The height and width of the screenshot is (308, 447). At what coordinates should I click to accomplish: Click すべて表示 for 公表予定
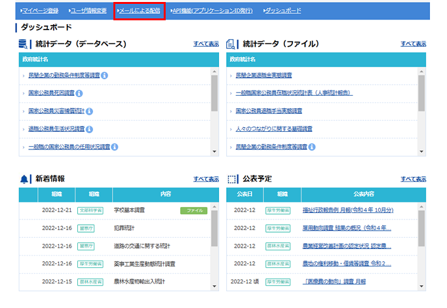pos(414,179)
